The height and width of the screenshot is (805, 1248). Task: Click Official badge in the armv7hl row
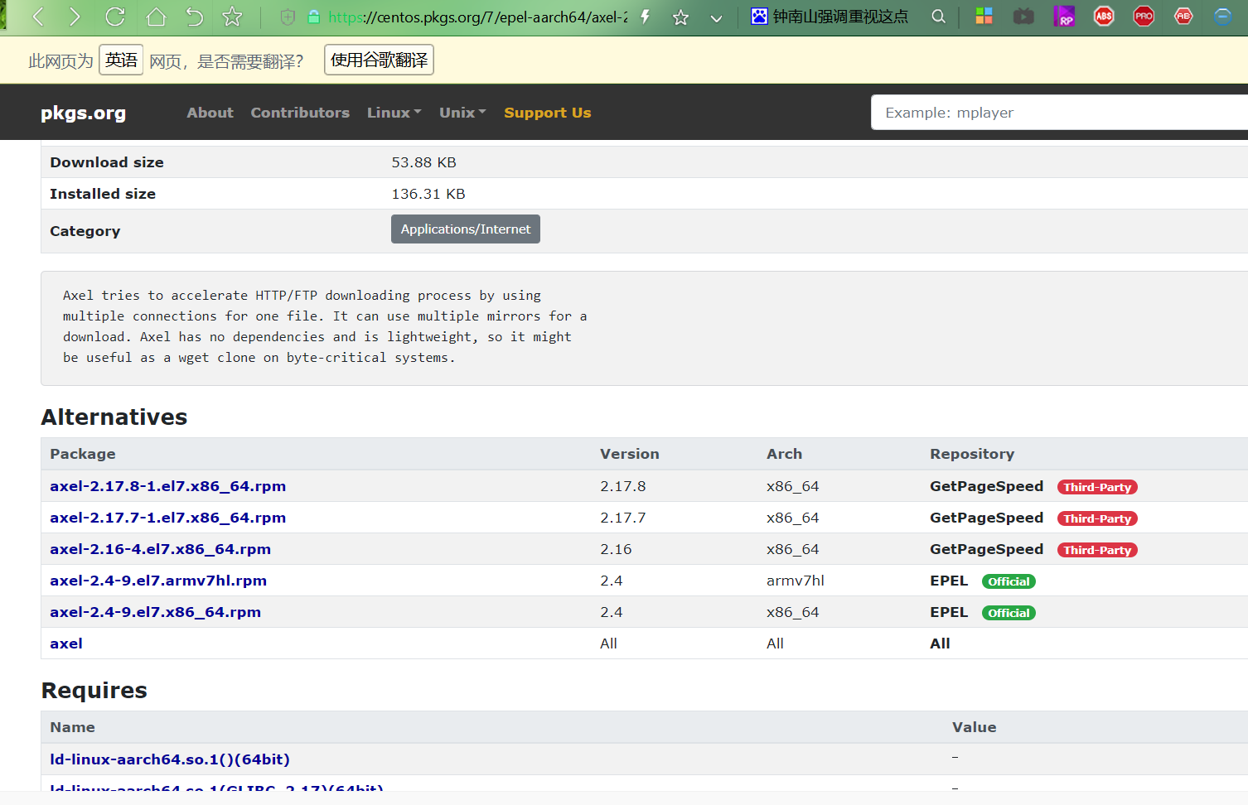point(1009,581)
